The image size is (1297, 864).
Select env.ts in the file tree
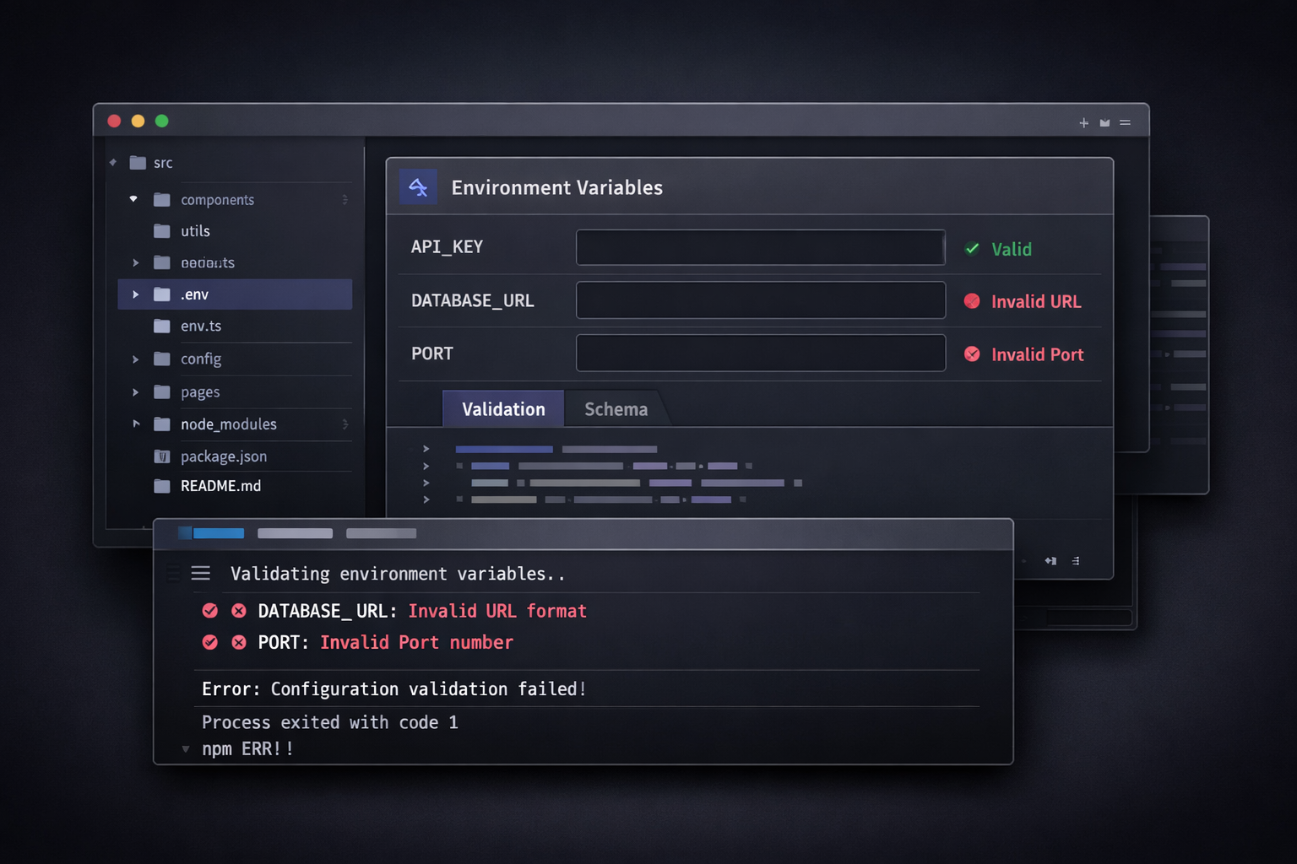click(201, 326)
